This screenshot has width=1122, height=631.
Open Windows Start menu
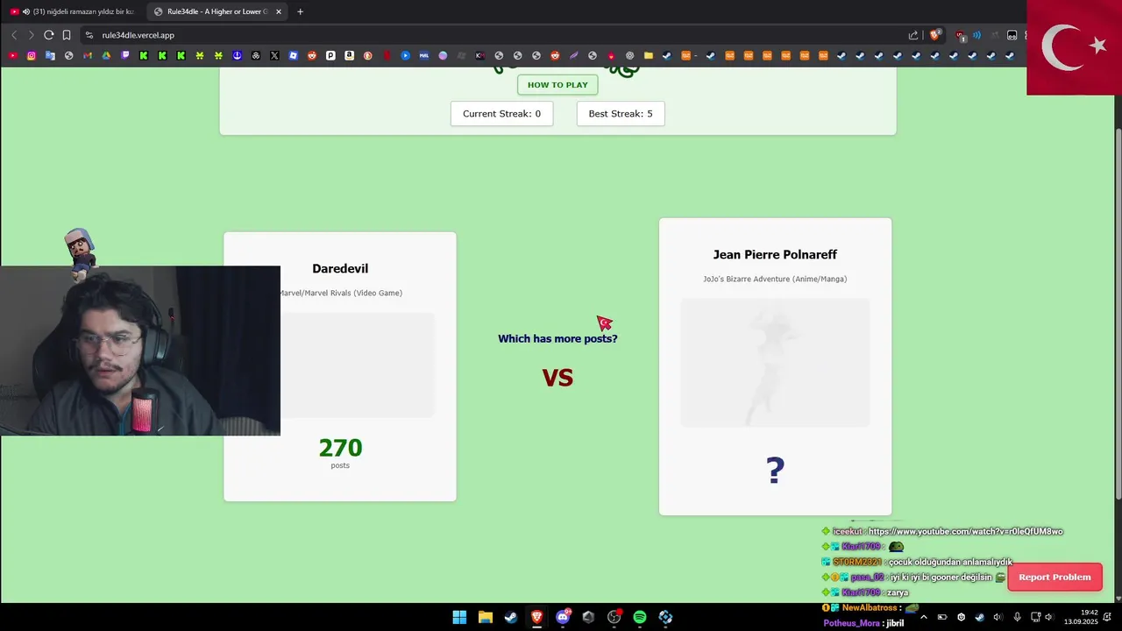459,617
